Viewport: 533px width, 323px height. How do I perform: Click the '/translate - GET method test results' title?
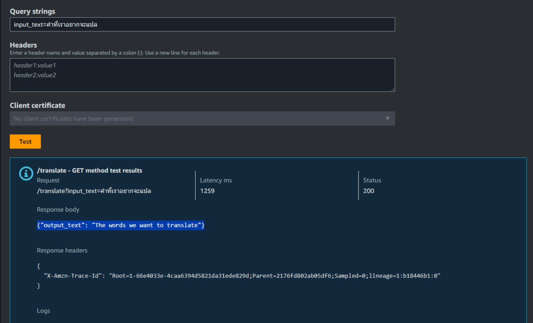[90, 170]
